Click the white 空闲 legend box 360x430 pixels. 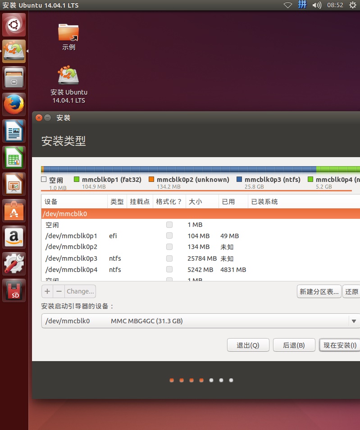pos(44,179)
